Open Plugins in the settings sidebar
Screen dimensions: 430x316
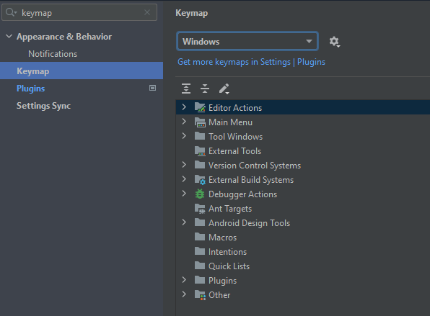(30, 89)
